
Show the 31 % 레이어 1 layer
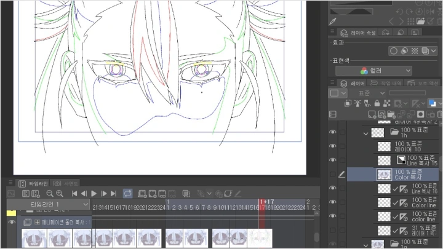point(333,230)
